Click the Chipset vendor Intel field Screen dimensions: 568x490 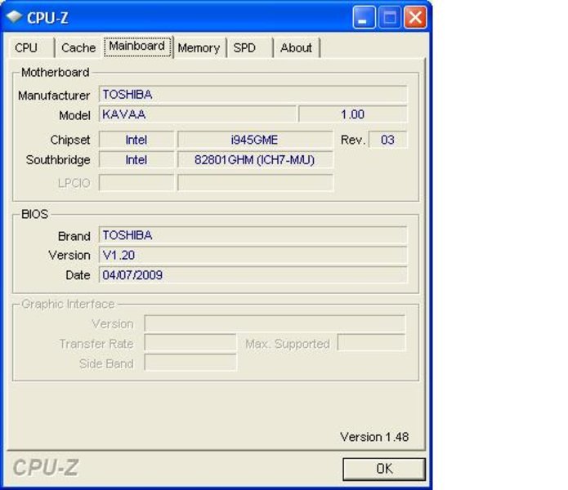[136, 140]
